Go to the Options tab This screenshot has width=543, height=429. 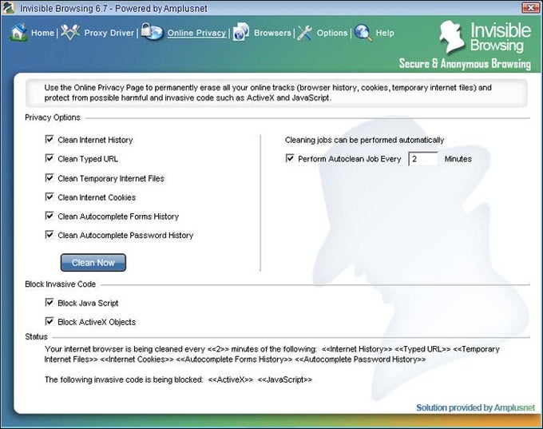coord(332,33)
